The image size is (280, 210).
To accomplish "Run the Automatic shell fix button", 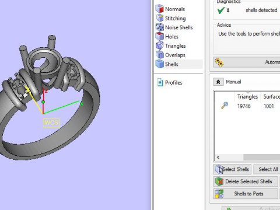I will tap(247, 62).
